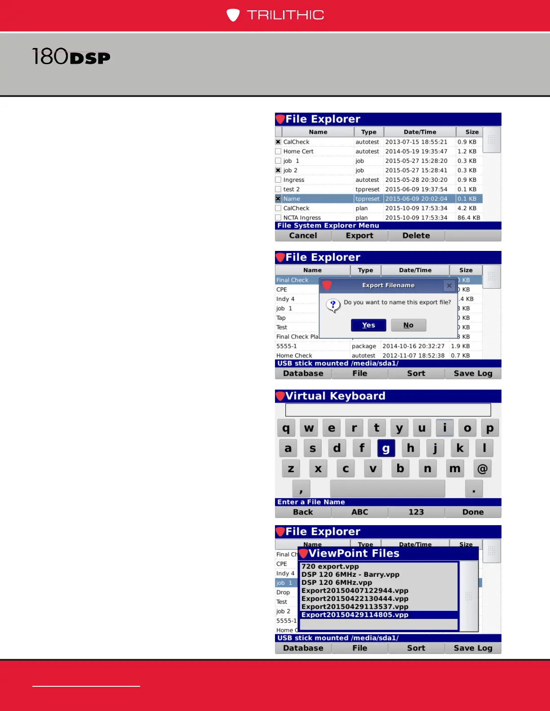Click the Virtual Keyboard text input field

click(x=388, y=410)
